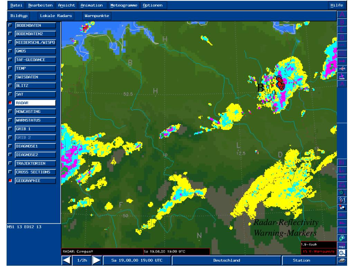Toggle the BODENDATEN checkbox

point(10,25)
